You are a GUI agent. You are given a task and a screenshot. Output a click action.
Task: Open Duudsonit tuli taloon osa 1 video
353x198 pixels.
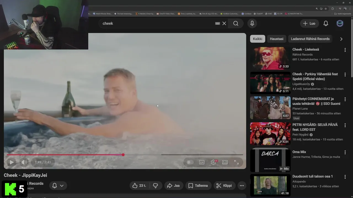click(312, 176)
